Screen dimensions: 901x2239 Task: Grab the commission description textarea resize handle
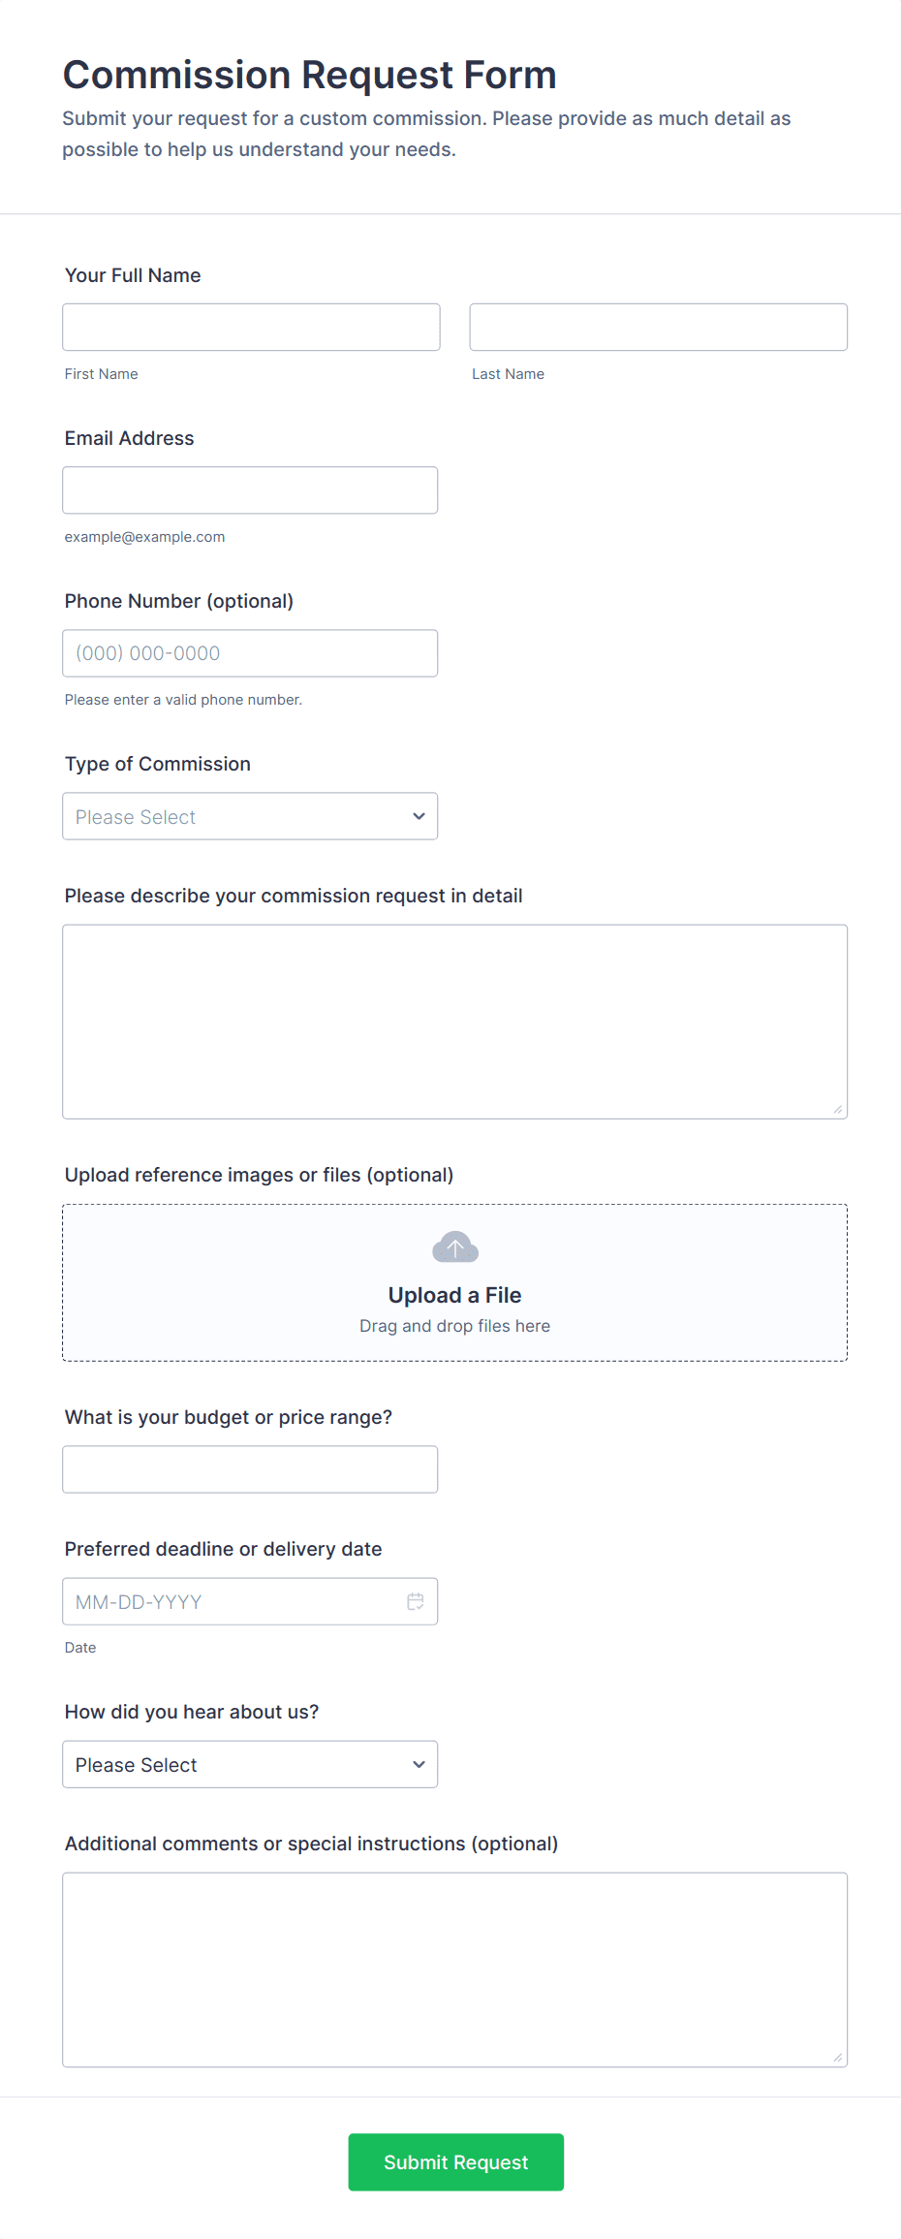tap(837, 1109)
